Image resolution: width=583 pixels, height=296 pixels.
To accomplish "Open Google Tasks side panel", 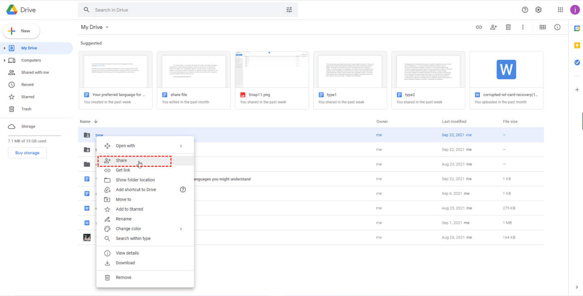I will click(577, 62).
